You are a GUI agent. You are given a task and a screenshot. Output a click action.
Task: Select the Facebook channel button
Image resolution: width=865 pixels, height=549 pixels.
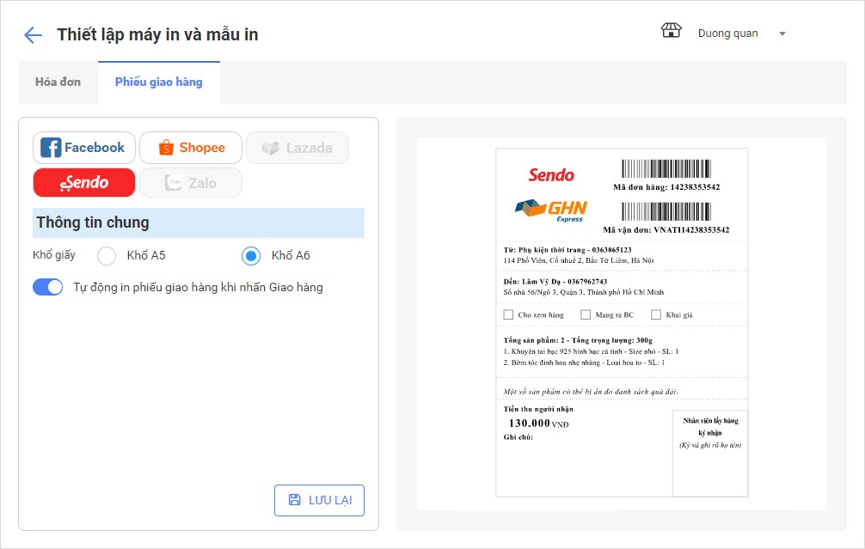84,148
